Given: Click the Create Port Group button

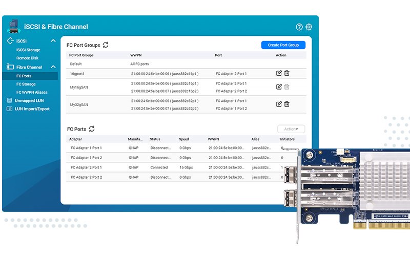Looking at the screenshot, I should [283, 45].
